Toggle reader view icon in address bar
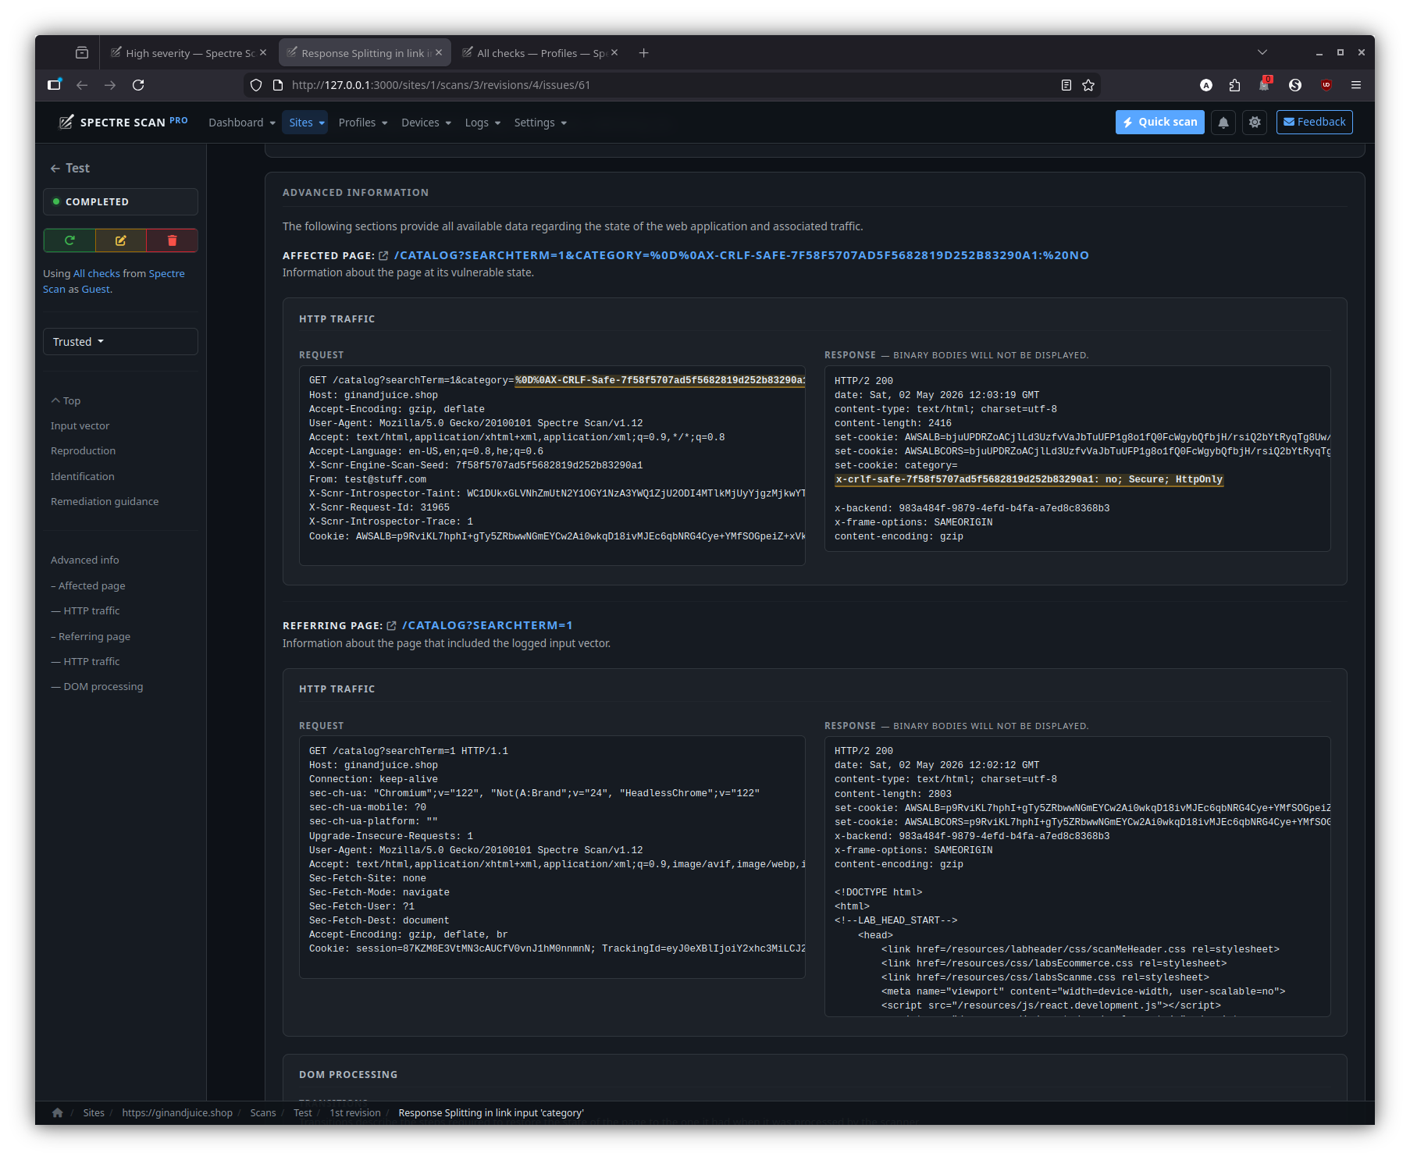1410x1160 pixels. (x=1066, y=85)
